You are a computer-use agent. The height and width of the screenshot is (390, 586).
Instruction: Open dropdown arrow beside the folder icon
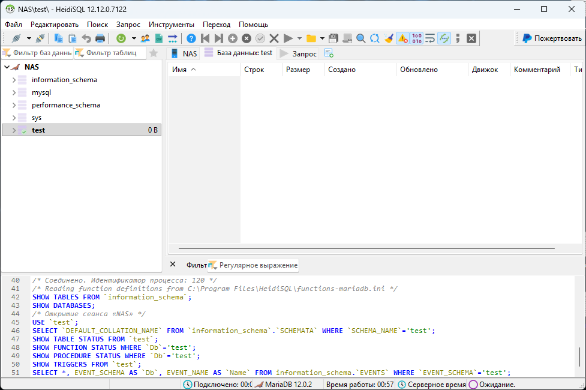point(322,38)
